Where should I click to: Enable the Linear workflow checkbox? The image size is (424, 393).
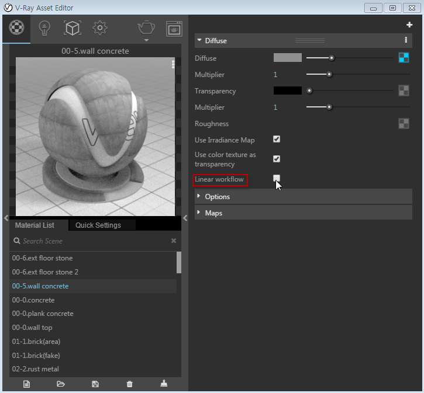coord(277,178)
